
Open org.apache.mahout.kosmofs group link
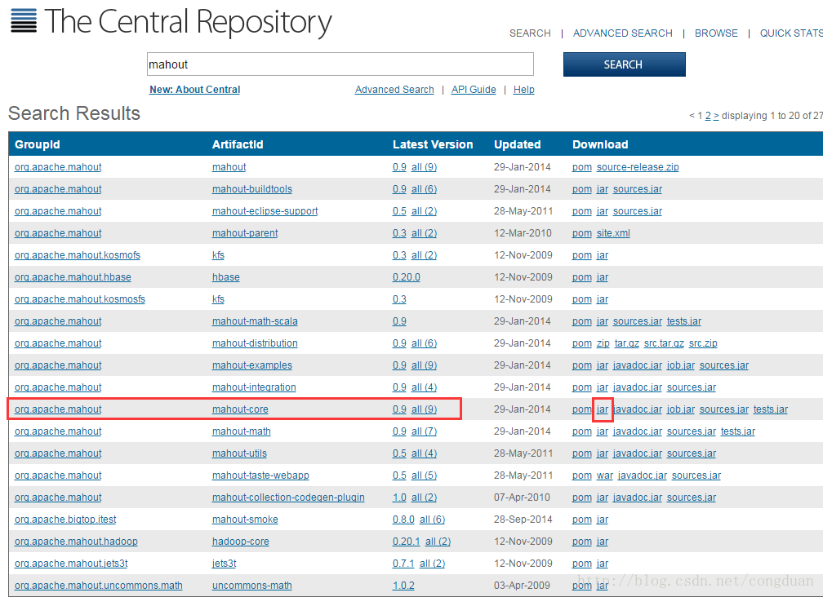click(x=78, y=255)
